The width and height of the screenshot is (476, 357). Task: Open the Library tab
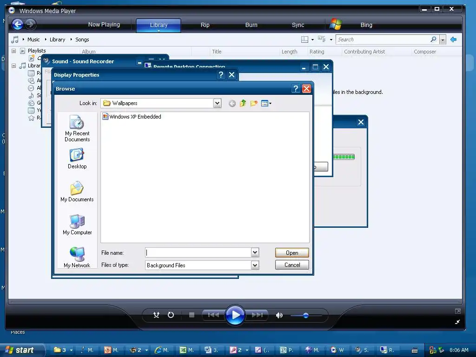click(x=159, y=25)
